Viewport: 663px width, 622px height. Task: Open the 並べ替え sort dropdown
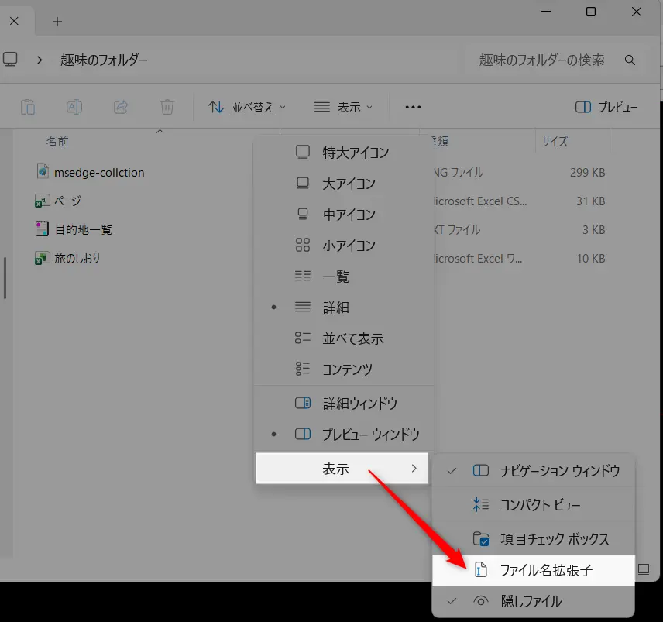point(247,107)
